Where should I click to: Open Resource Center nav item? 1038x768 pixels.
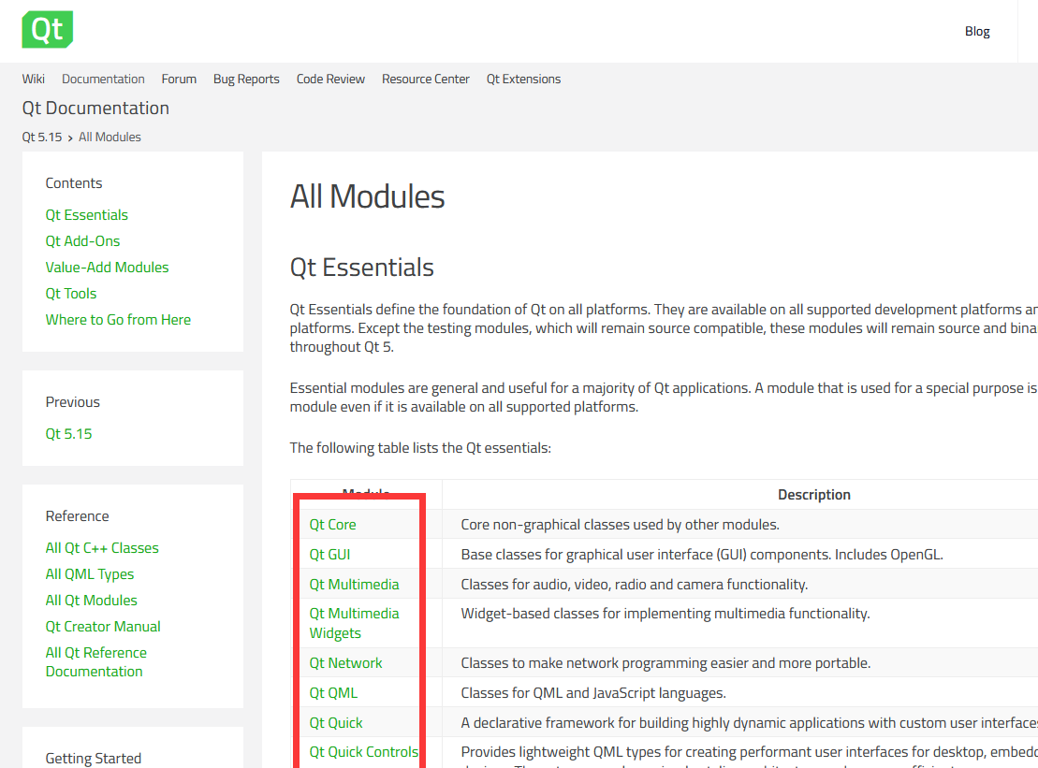[426, 79]
